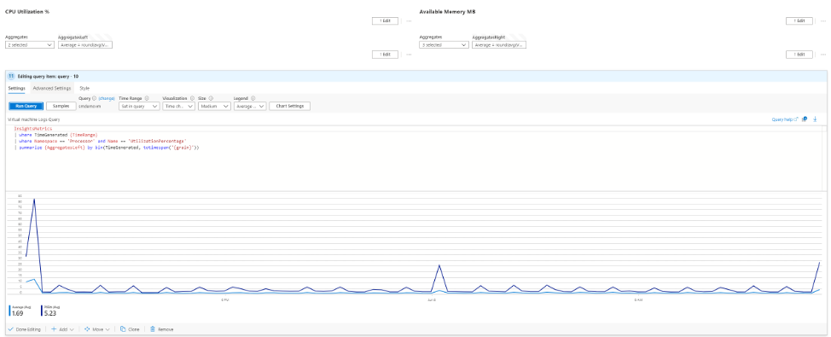Click Edit button under CPU Utilization % title
Screen dimensions: 831x337
(x=385, y=21)
